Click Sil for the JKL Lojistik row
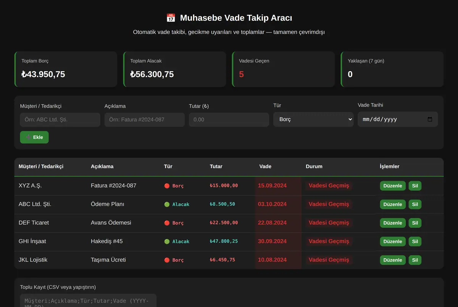The image size is (458, 307). coord(415,260)
